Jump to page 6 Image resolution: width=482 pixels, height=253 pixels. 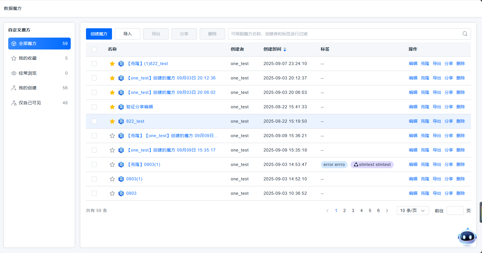(x=378, y=211)
